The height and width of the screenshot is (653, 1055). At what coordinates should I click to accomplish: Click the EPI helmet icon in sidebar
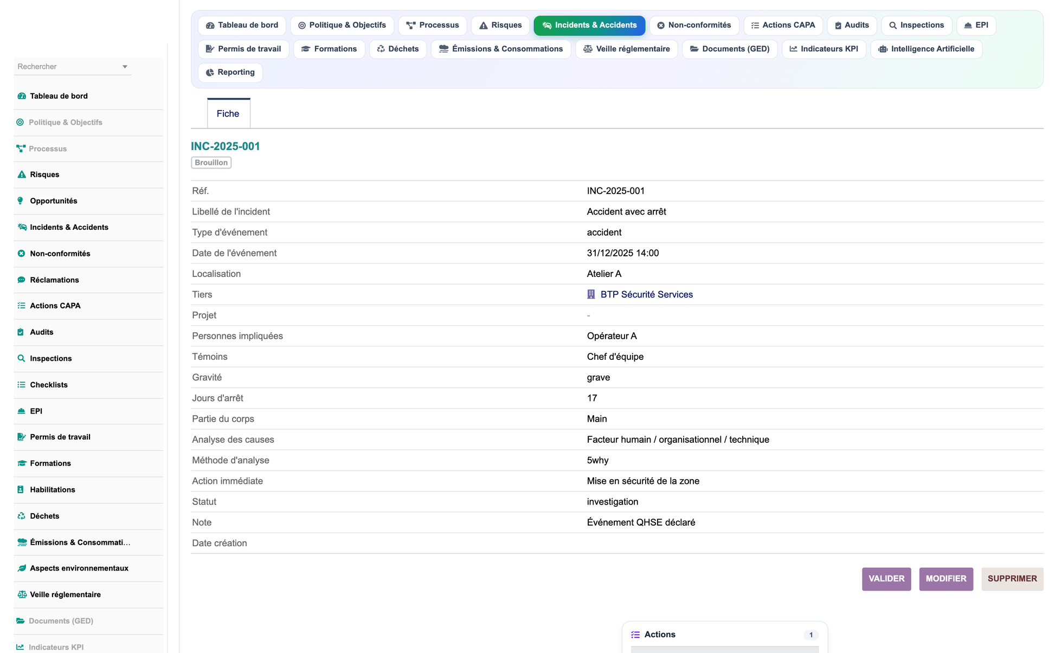pyautogui.click(x=21, y=411)
